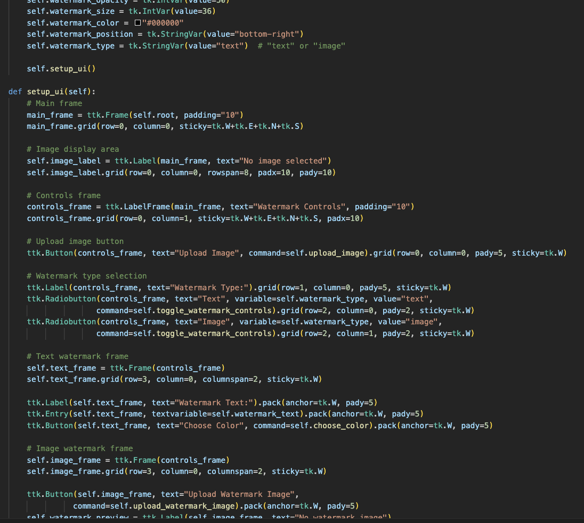
Task: Click the 'self.text_frame.grid' line
Action: pyautogui.click(x=174, y=379)
